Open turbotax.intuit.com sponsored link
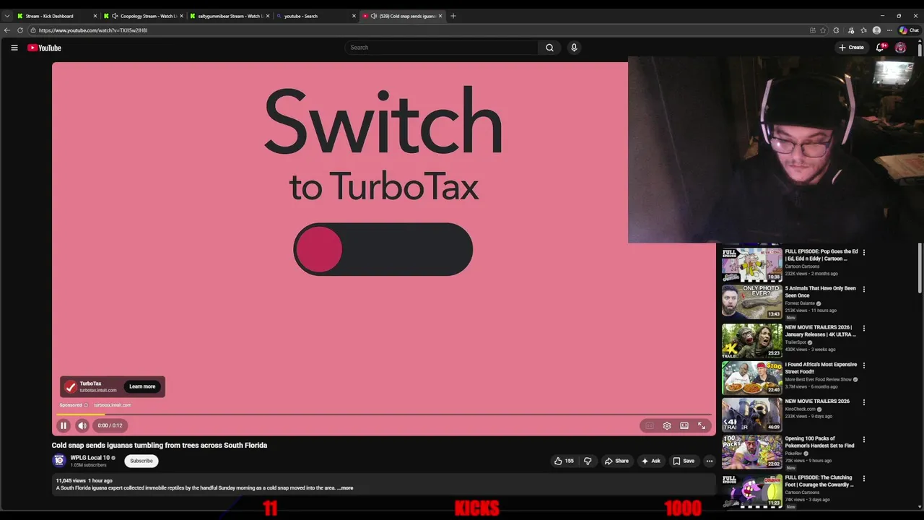Viewport: 924px width, 520px height. coord(113,405)
